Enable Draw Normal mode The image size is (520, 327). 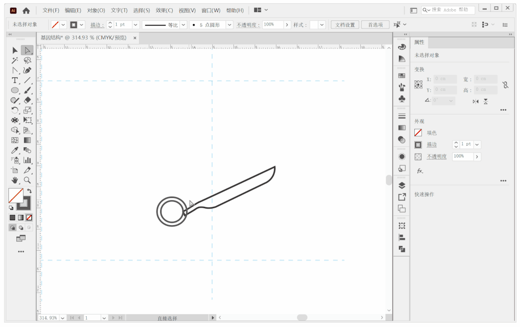(x=12, y=227)
